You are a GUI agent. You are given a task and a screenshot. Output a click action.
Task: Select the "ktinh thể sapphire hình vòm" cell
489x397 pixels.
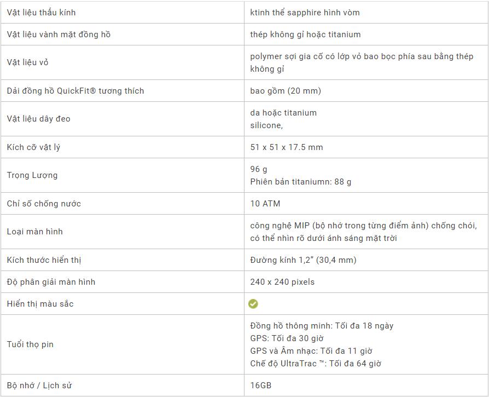(x=305, y=13)
